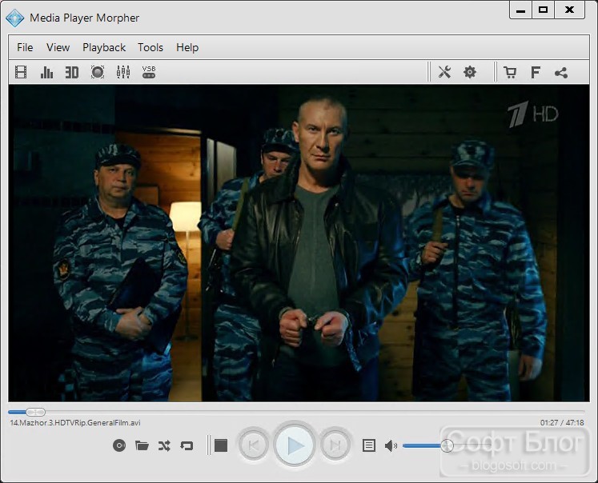Image resolution: width=598 pixels, height=483 pixels.
Task: Close the Media Player Morpher window
Action: (x=569, y=10)
